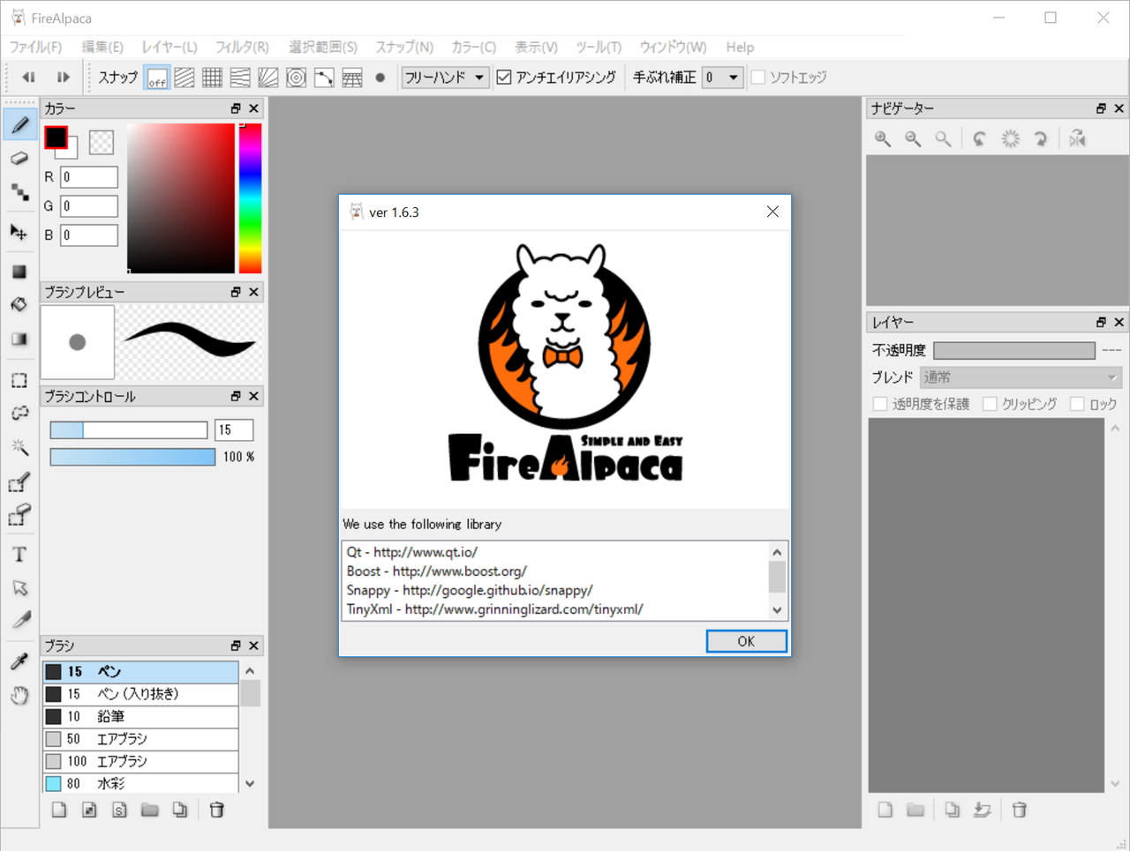Enable grid snap in the snap toolbar
The width and height of the screenshot is (1130, 851).
[212, 78]
